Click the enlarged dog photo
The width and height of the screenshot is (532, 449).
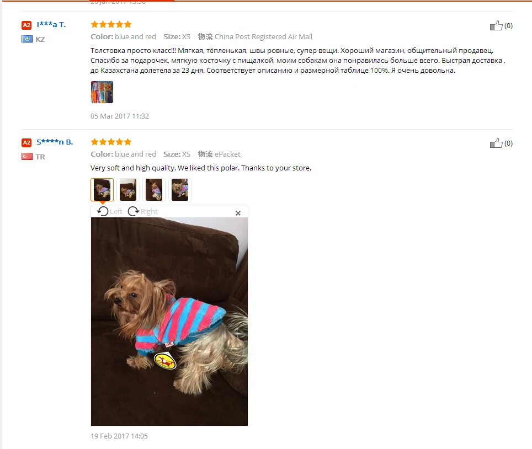[x=169, y=321]
